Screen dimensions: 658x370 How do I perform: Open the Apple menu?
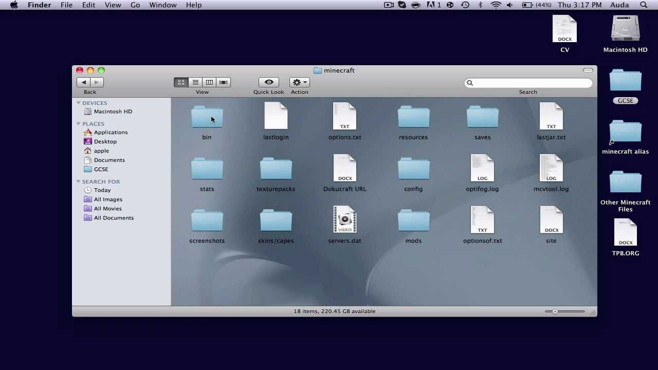coord(14,5)
